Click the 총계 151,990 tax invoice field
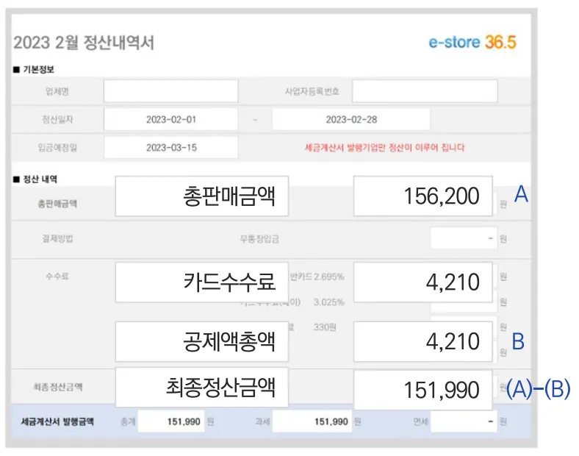Screen dimensions: 579x456 [170, 422]
